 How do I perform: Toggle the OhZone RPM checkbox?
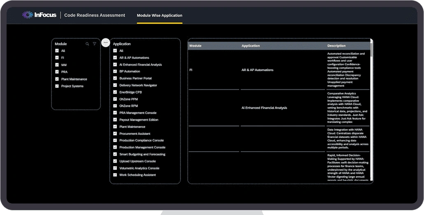[115, 106]
